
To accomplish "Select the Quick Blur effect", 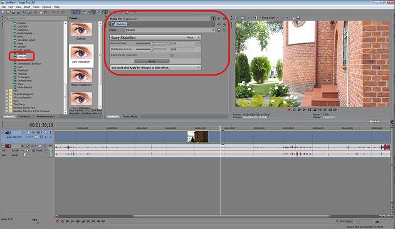I will point(22,26).
